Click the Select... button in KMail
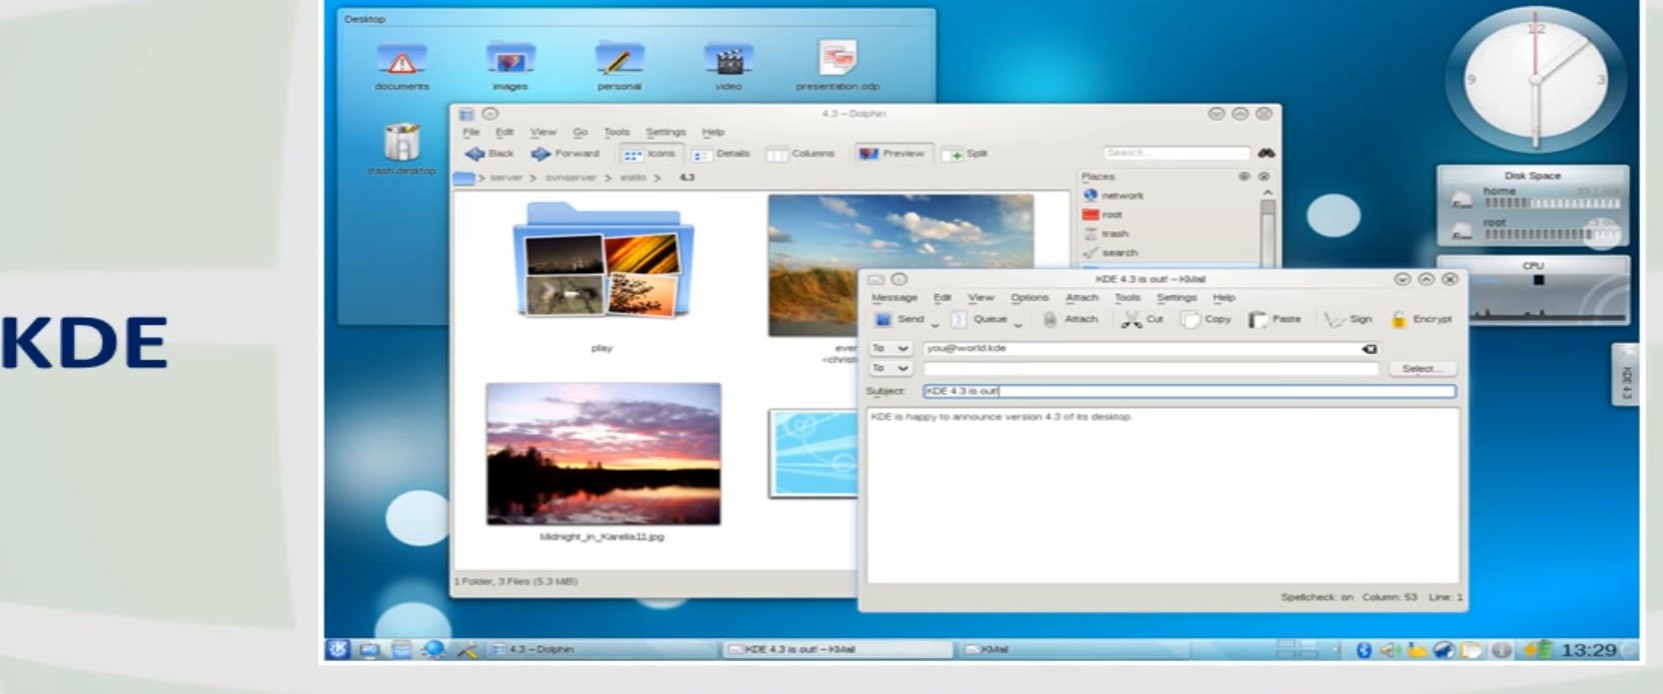 (x=1421, y=369)
